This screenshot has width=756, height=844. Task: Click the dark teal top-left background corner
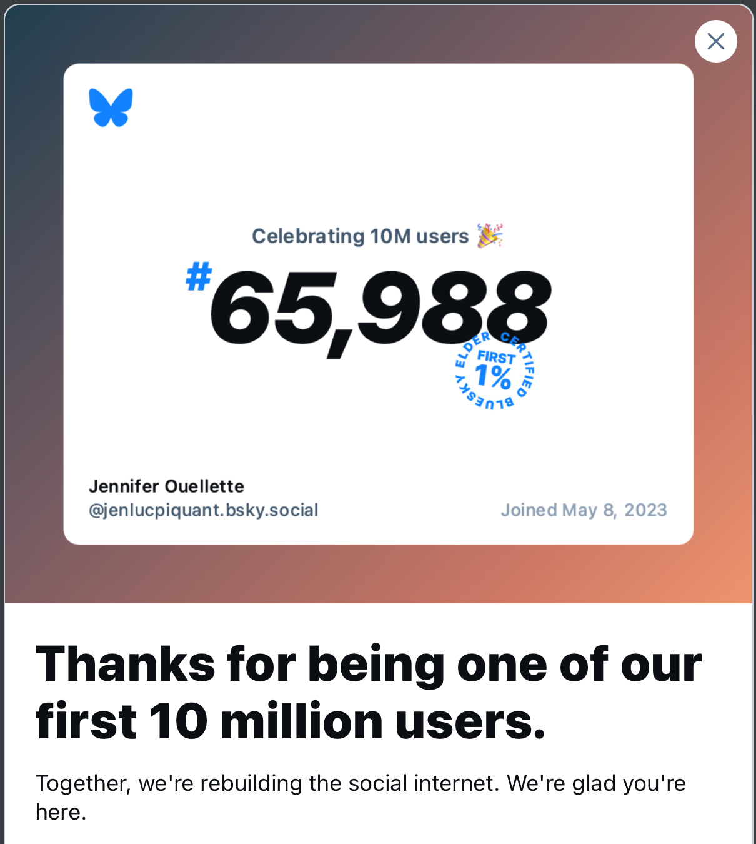(25, 25)
